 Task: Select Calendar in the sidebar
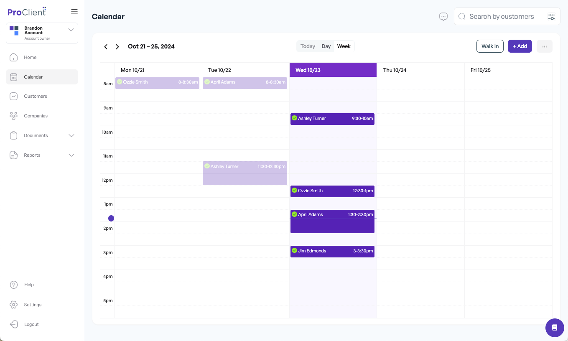pyautogui.click(x=42, y=77)
